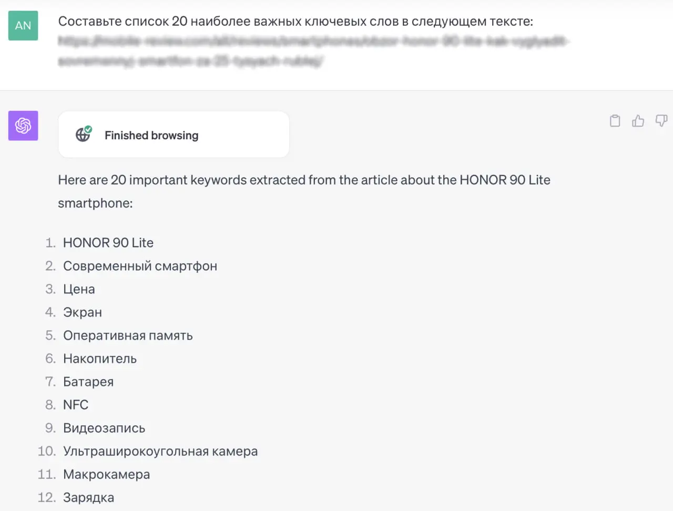Give the response a thumbs up
The image size is (673, 511).
638,121
